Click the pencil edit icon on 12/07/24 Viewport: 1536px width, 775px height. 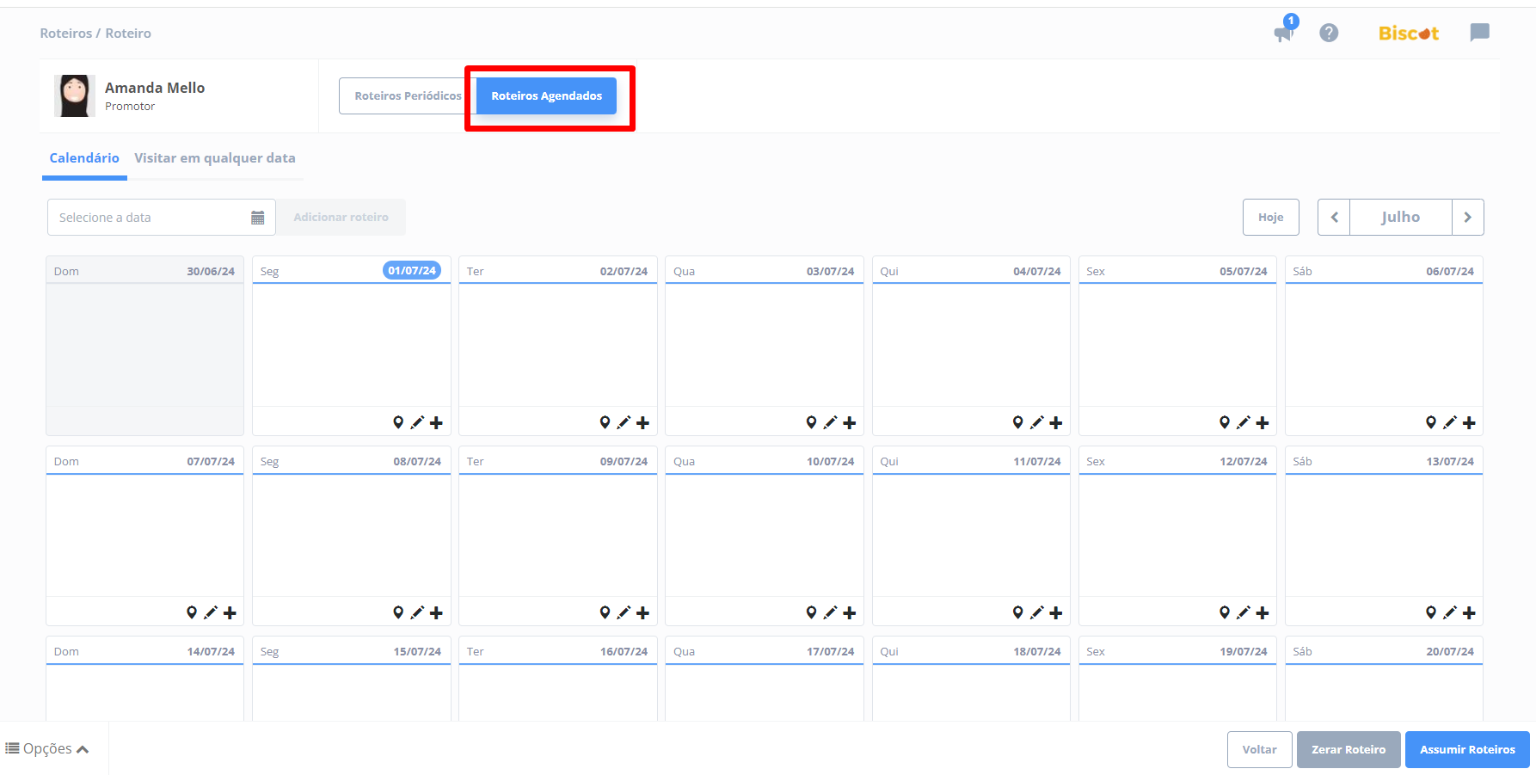[1243, 612]
